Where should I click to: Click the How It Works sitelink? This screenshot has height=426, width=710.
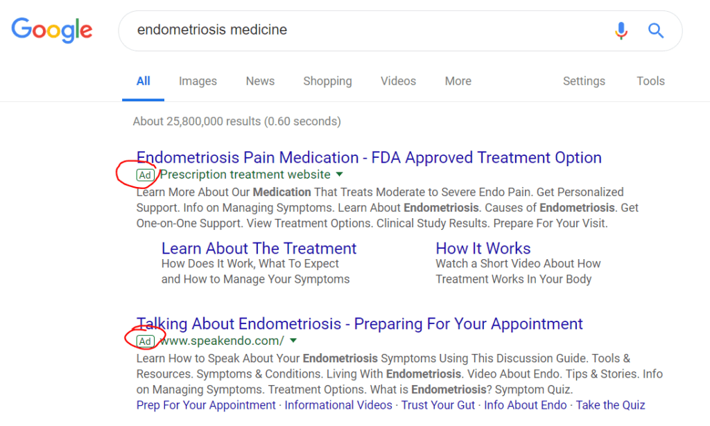pos(483,248)
